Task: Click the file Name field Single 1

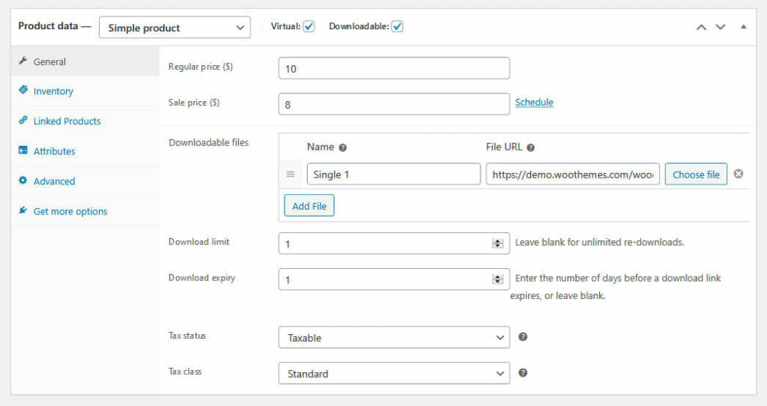Action: pyautogui.click(x=394, y=174)
